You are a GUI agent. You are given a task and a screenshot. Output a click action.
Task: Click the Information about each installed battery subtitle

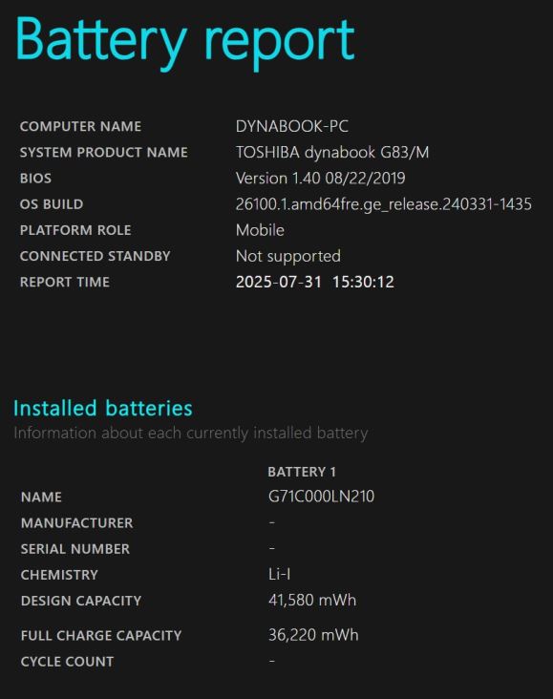[x=191, y=434]
